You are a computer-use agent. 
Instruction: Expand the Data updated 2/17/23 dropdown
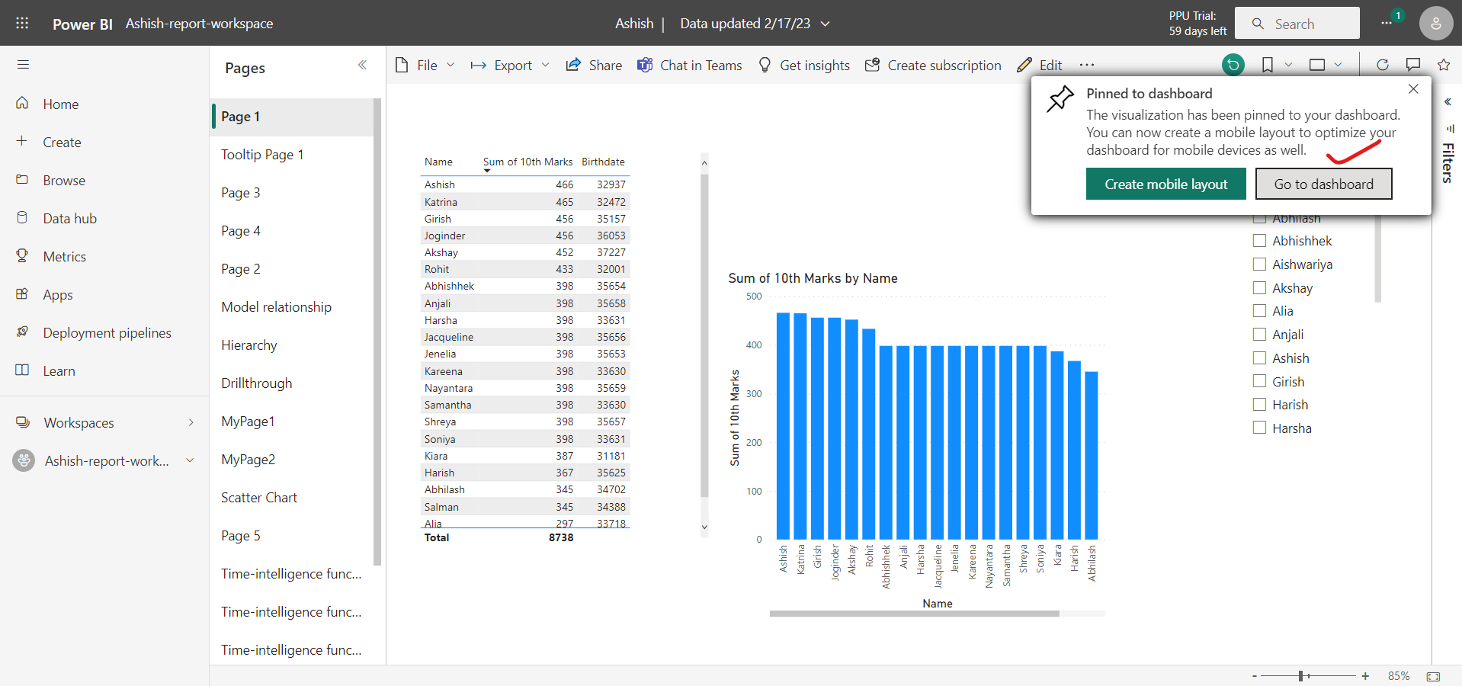click(825, 24)
